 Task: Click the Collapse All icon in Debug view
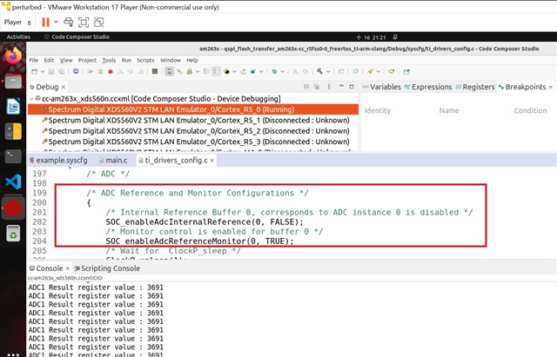click(306, 87)
